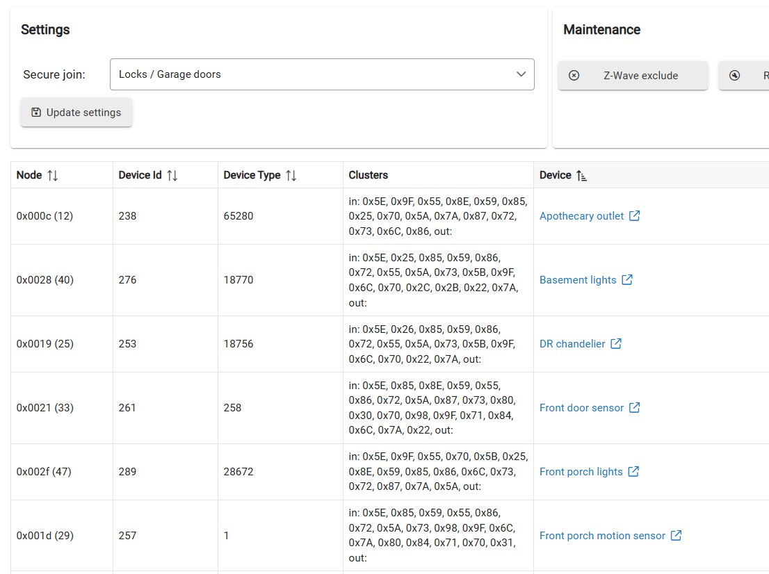Image resolution: width=769 pixels, height=574 pixels.
Task: Click external-link icon beside Front porch motion sensor
Action: coord(677,535)
